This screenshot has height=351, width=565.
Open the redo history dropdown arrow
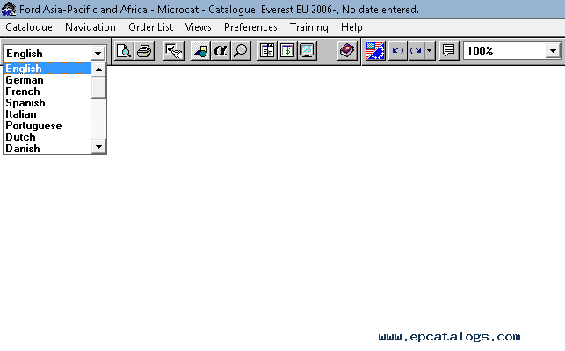[x=429, y=51]
